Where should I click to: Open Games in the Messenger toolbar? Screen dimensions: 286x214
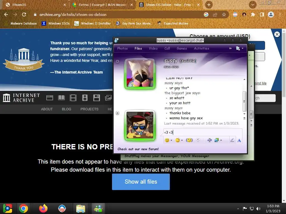tap(182, 48)
